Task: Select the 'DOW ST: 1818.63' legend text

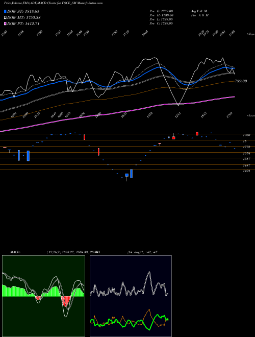Action: (x=23, y=11)
